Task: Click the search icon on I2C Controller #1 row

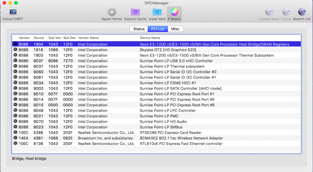Action: click(x=15, y=77)
